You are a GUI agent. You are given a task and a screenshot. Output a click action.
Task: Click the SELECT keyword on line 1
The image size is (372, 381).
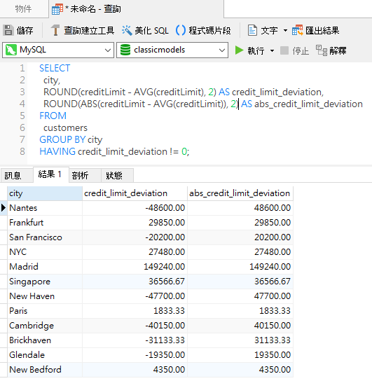(x=55, y=68)
